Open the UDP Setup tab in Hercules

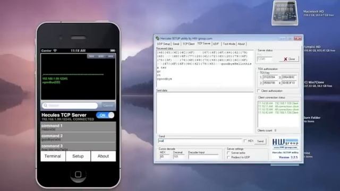(163, 44)
